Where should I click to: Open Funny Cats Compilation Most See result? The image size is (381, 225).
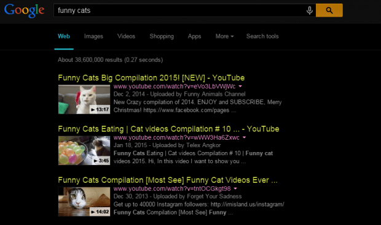coord(168,180)
